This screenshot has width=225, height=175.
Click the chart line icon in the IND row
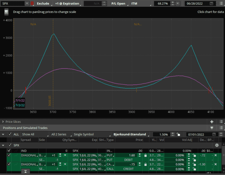click(x=16, y=151)
